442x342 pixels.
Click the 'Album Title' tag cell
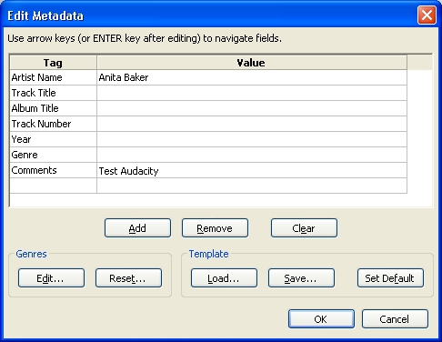[x=54, y=108]
